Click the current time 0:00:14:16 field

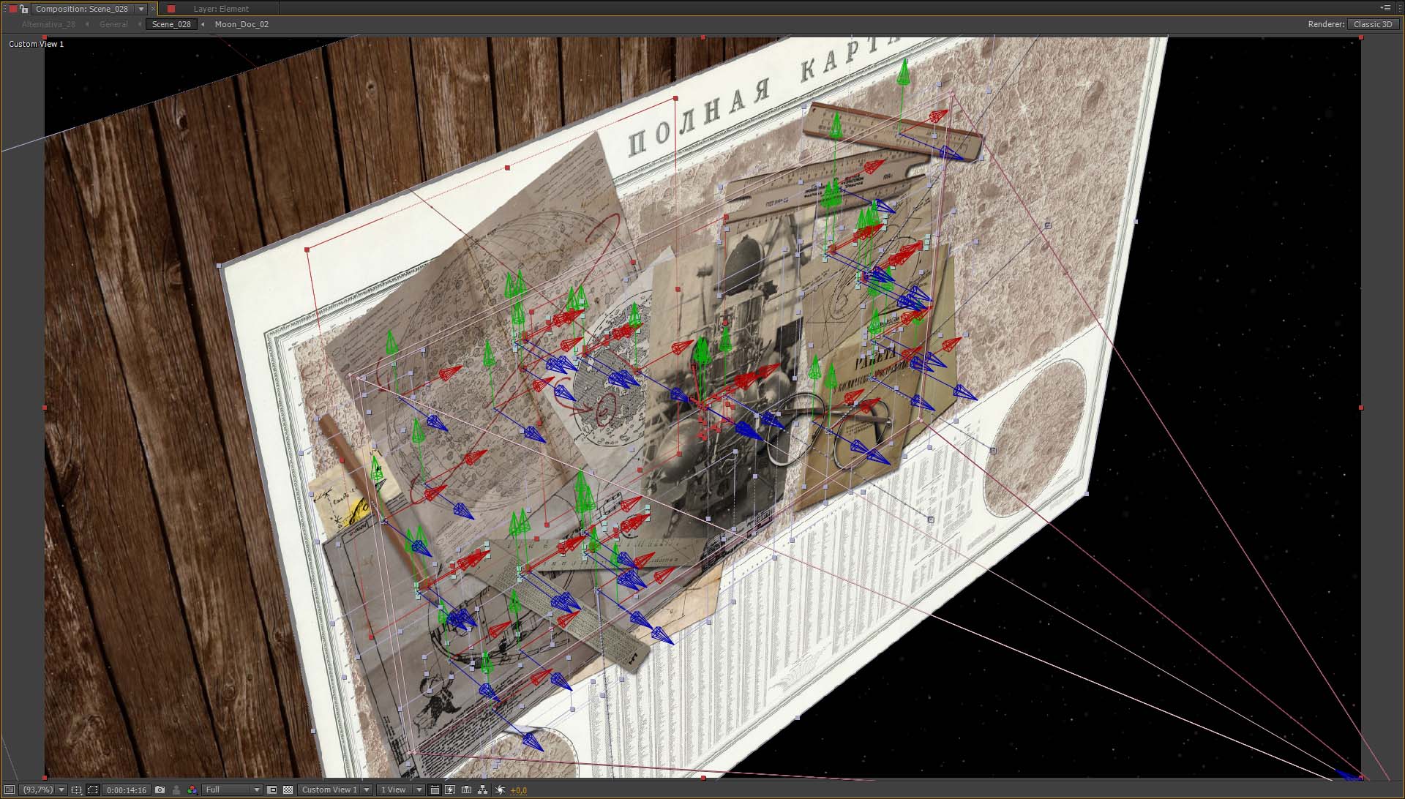(x=126, y=789)
